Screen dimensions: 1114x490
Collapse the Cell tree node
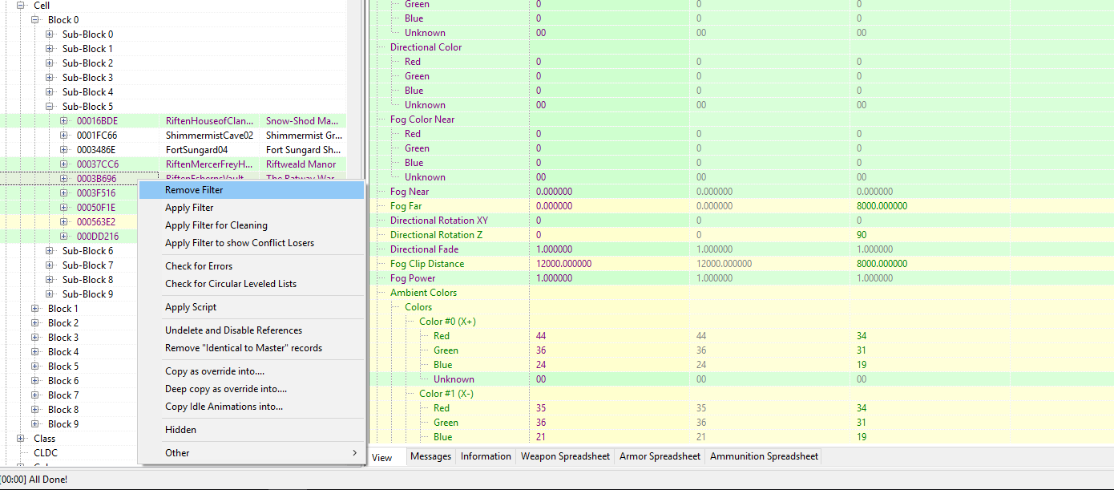pyautogui.click(x=20, y=6)
